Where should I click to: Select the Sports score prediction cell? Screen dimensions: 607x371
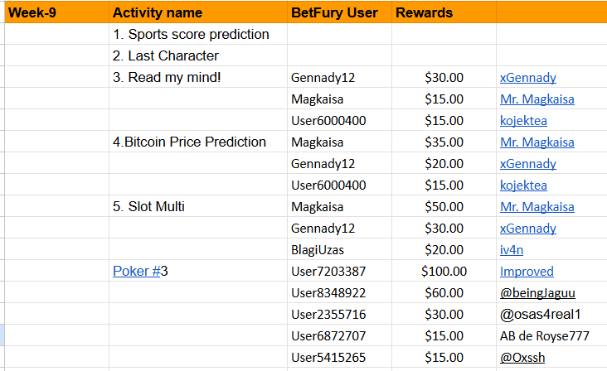[198, 34]
